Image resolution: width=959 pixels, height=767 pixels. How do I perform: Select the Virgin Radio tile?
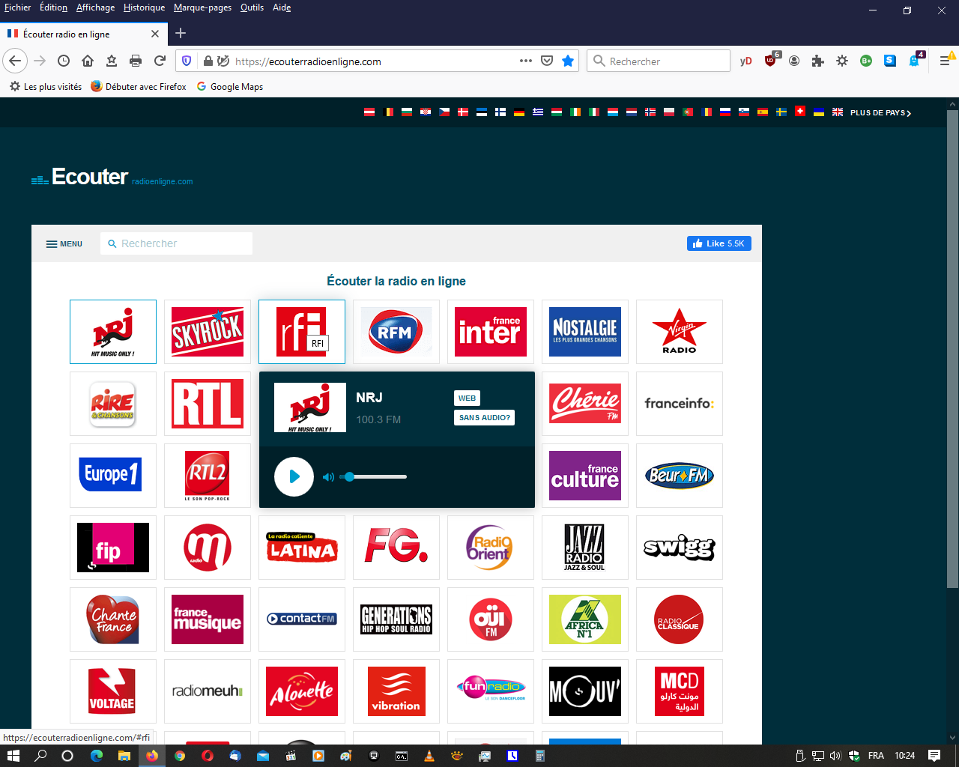click(680, 332)
